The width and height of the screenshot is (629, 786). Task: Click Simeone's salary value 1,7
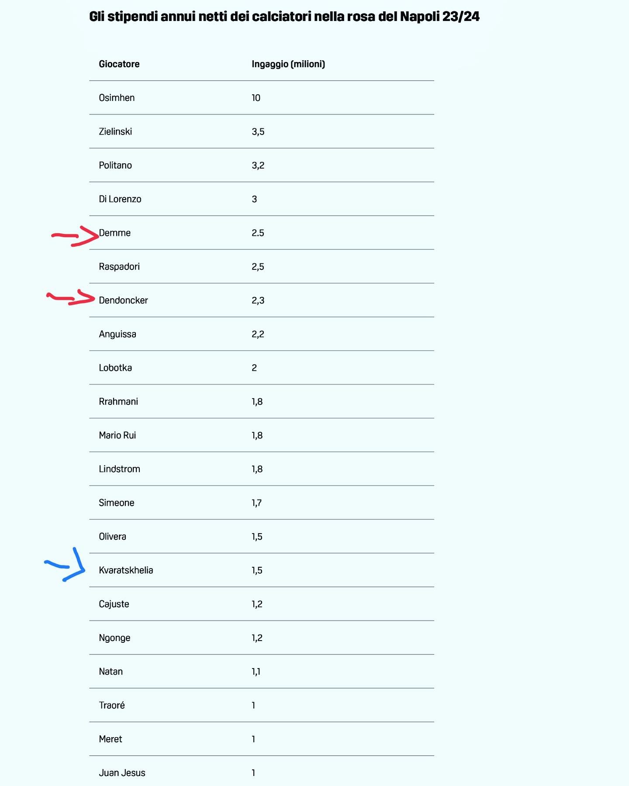point(256,503)
